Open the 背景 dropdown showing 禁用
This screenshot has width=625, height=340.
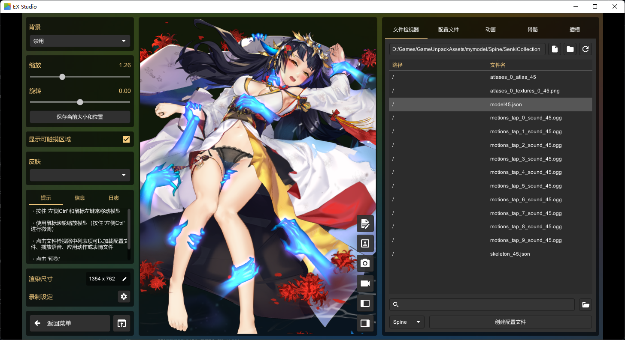[x=80, y=41]
